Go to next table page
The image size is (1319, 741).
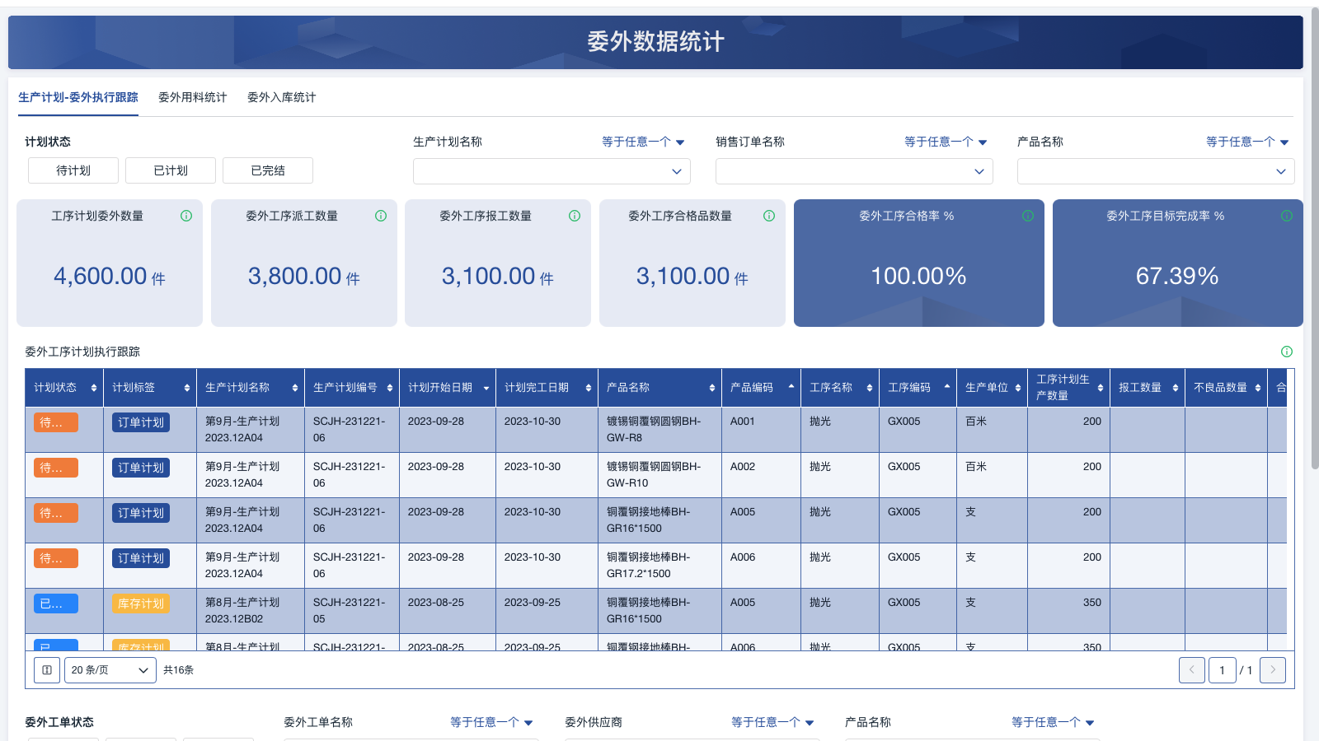click(x=1273, y=670)
